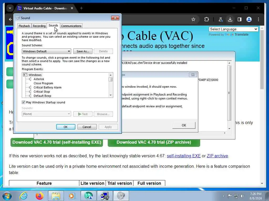The image size is (269, 201).
Task: Bookmark this page with star icon
Action: tap(193, 19)
